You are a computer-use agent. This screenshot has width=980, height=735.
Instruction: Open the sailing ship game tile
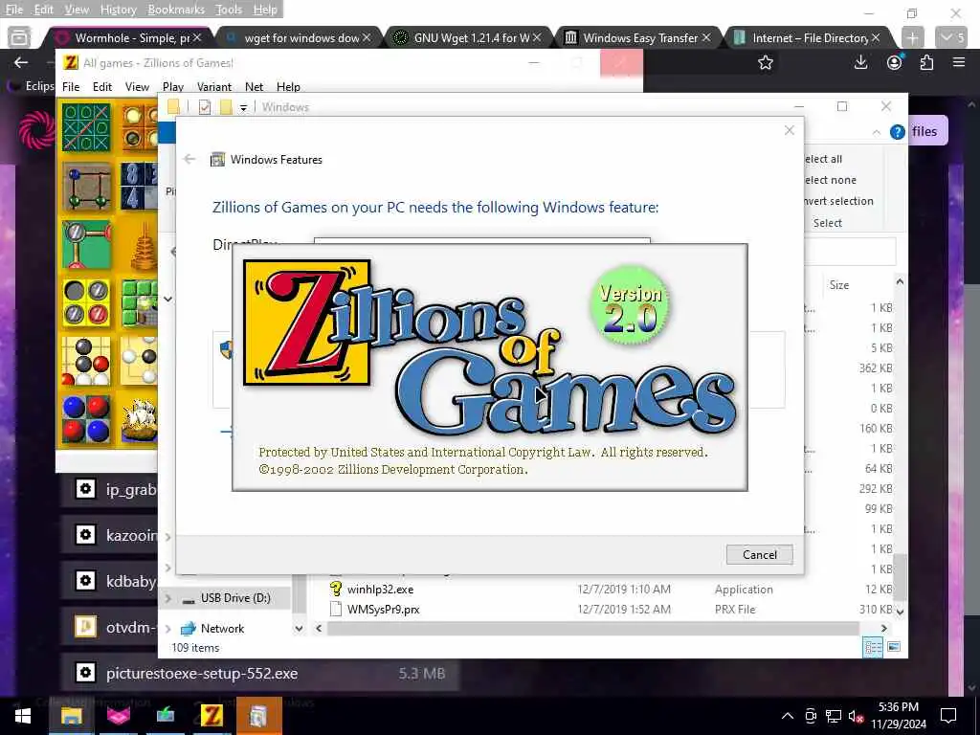[x=140, y=419]
